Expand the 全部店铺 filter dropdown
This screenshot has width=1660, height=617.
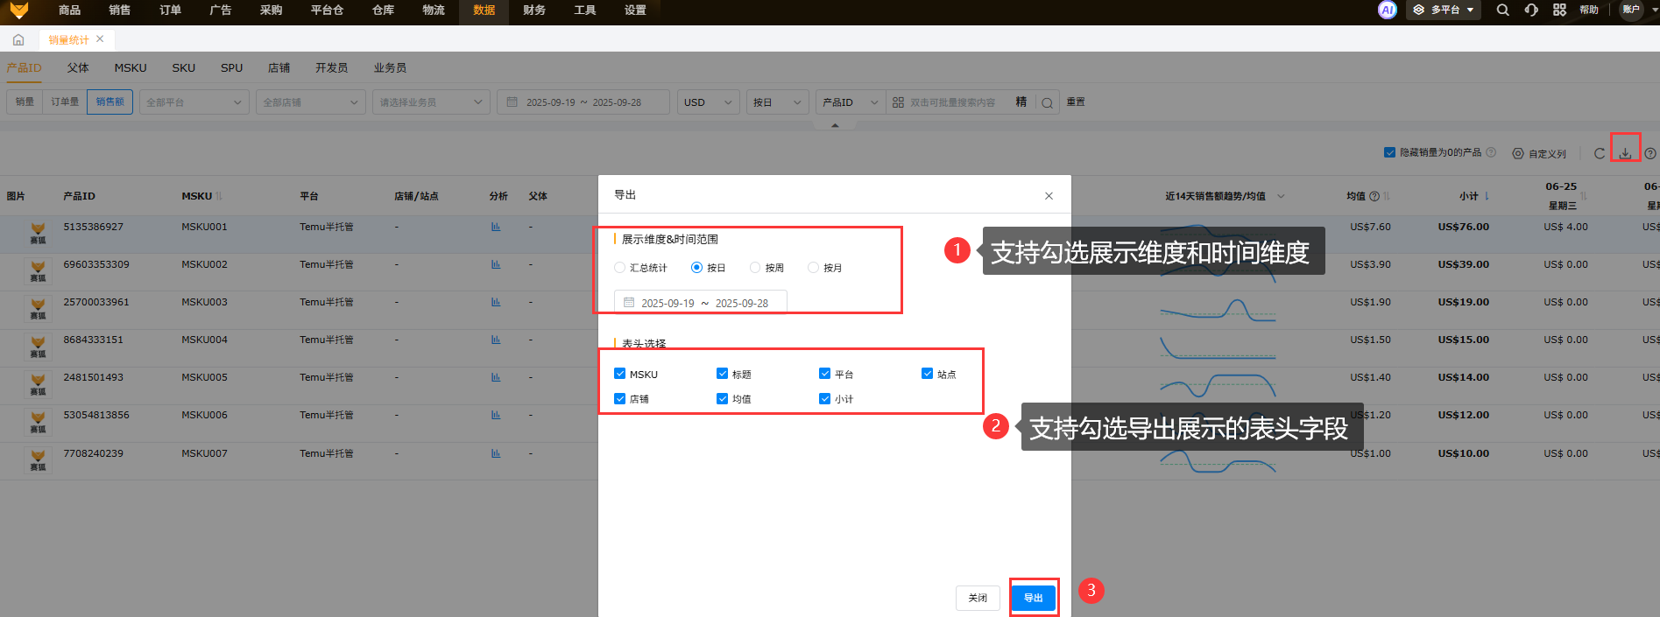(310, 102)
